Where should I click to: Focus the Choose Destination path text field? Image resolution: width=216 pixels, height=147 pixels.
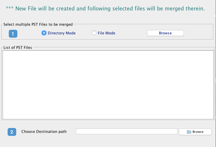127,131
